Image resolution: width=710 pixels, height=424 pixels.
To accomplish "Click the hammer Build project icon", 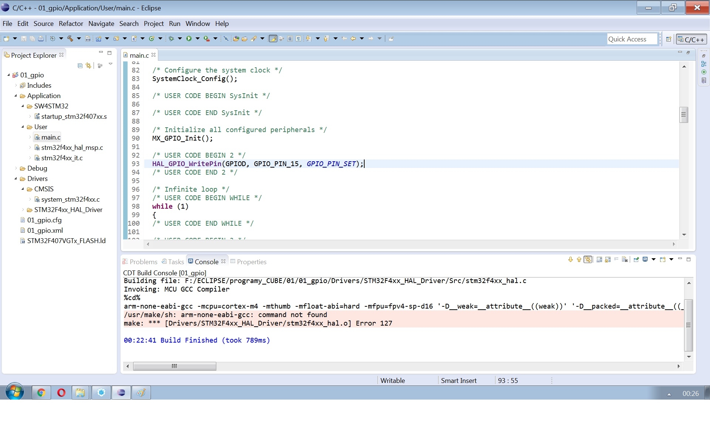I will pos(70,38).
